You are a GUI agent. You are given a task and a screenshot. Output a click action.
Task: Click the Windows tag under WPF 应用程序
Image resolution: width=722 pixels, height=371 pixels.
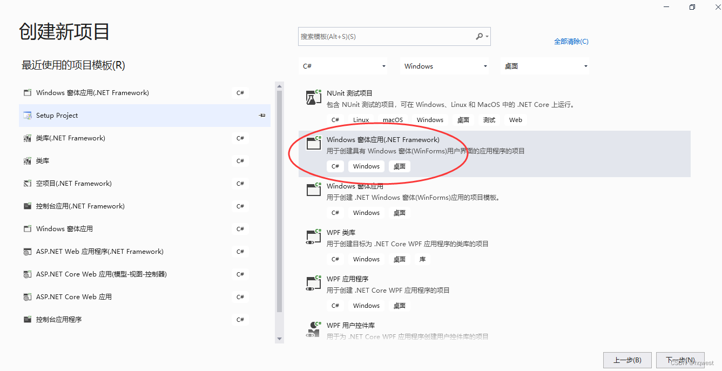[x=367, y=306]
